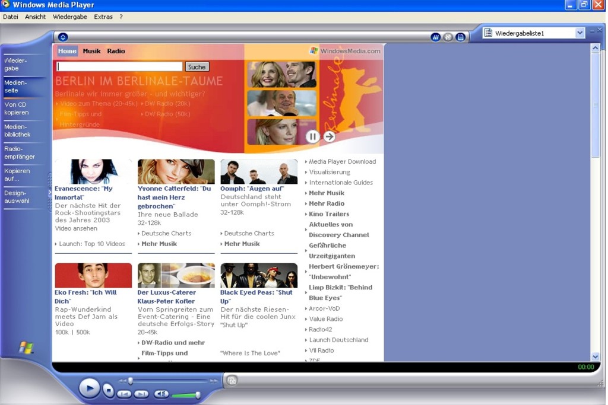
Task: Show the equalizer settings icon
Action: 448,37
